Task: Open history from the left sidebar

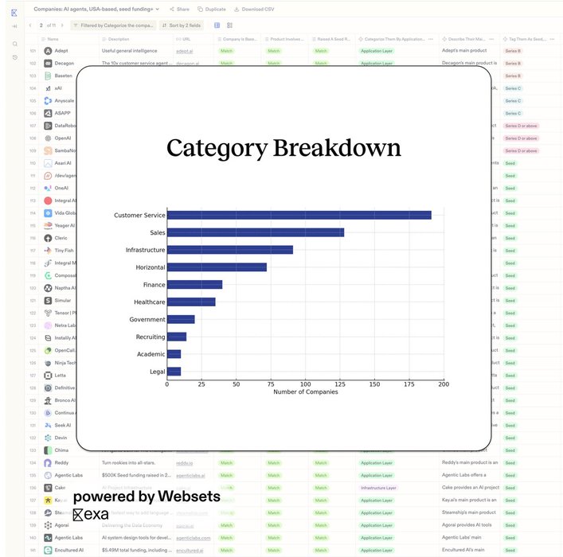Action: coord(14,56)
